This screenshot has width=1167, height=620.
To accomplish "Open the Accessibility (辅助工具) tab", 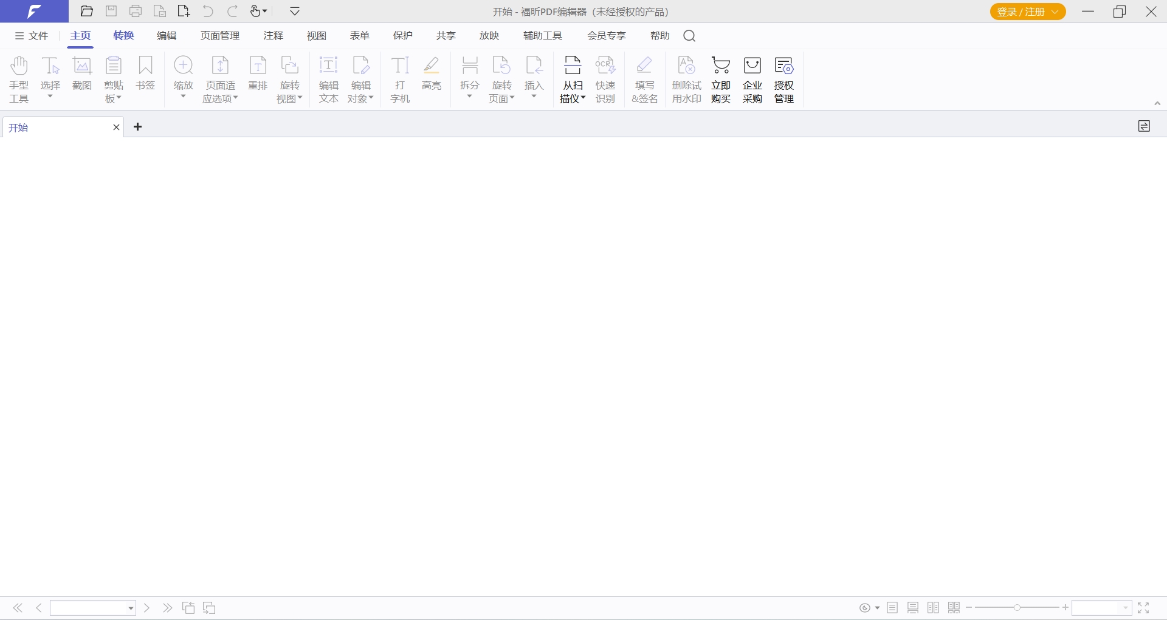I will tap(543, 36).
